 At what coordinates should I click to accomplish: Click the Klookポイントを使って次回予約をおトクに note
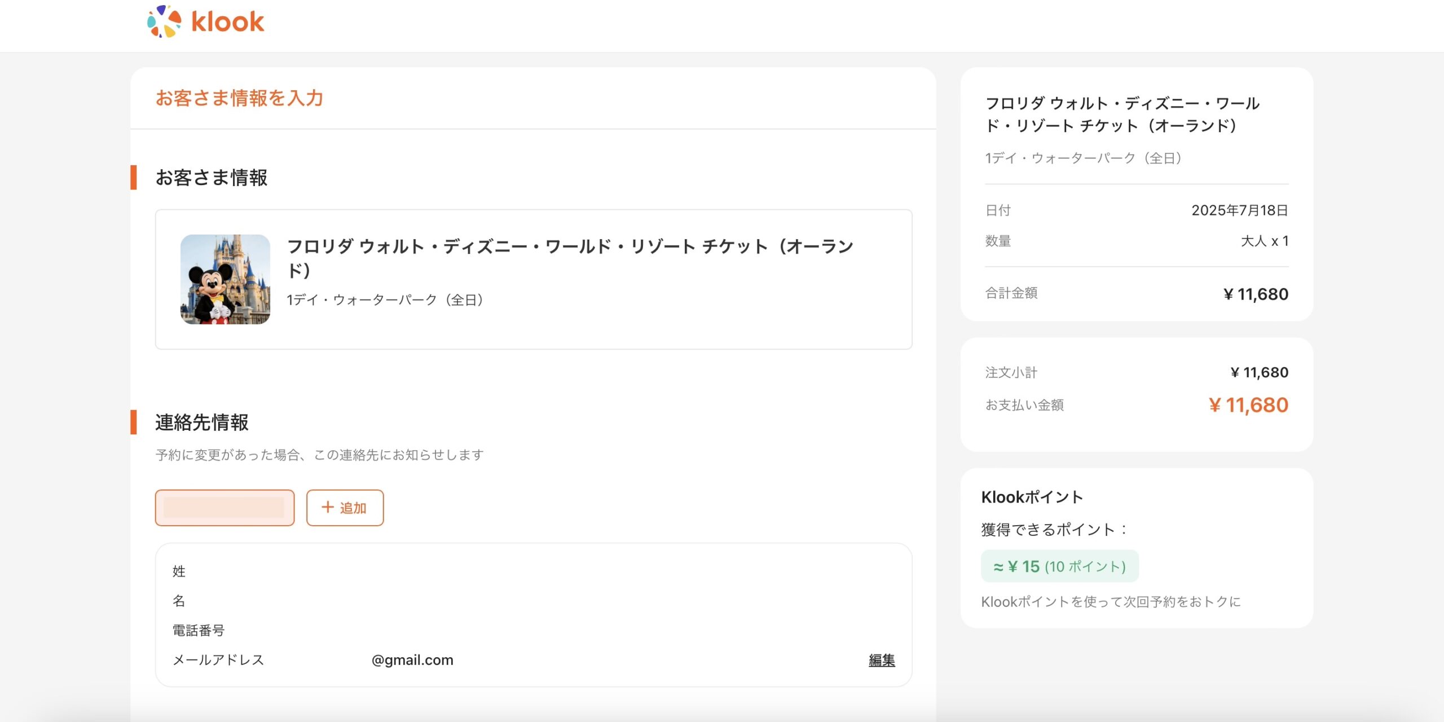(x=1111, y=602)
